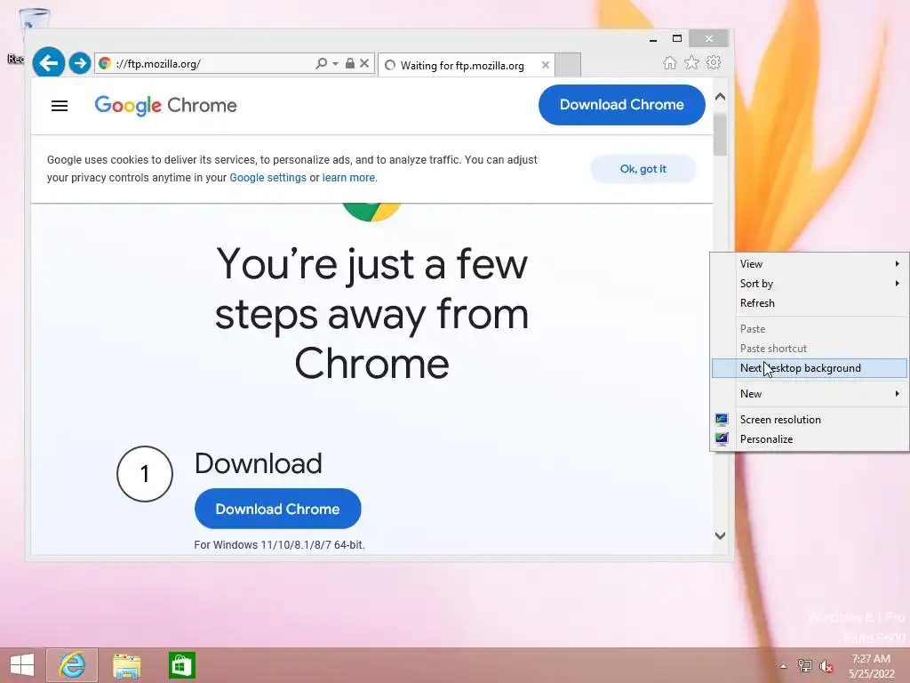
Task: Expand the Sort by submenu
Action: [x=810, y=284]
